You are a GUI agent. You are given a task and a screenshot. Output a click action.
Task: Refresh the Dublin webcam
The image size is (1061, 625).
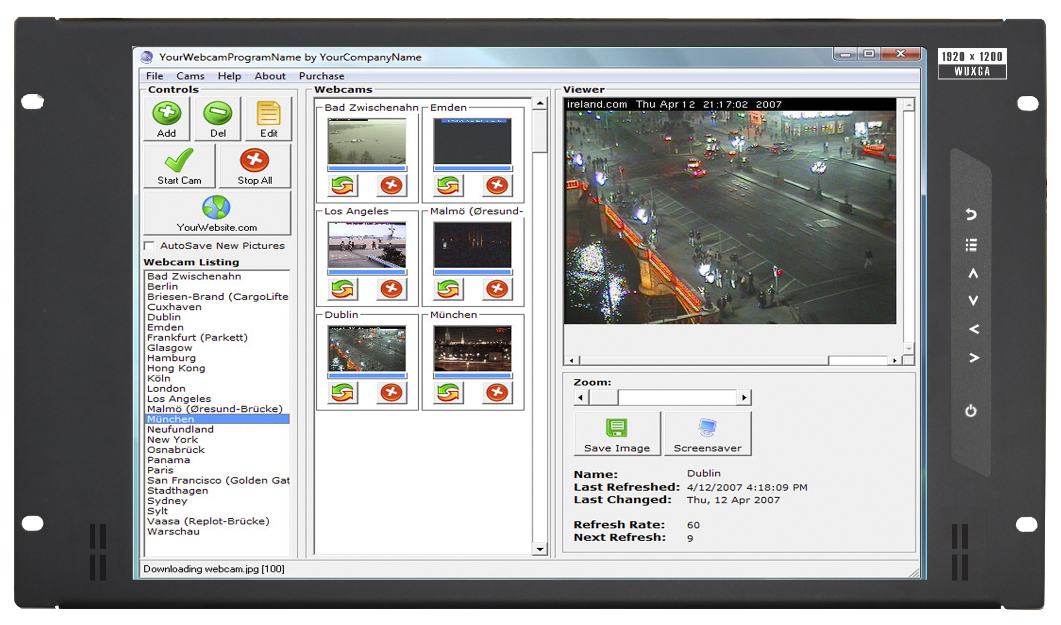click(342, 392)
